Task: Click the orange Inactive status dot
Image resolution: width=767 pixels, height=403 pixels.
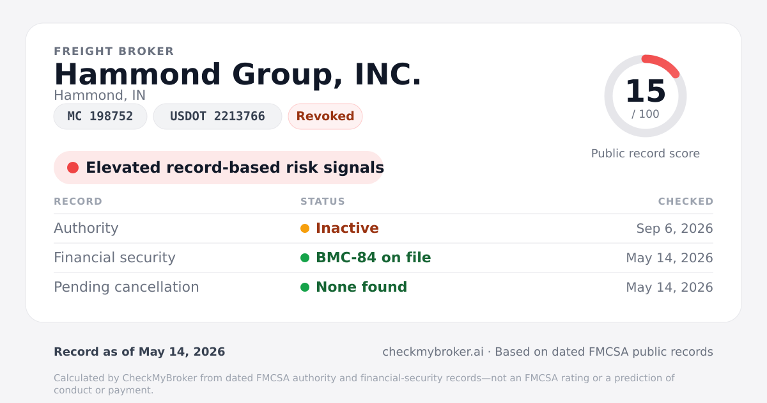Action: (305, 228)
